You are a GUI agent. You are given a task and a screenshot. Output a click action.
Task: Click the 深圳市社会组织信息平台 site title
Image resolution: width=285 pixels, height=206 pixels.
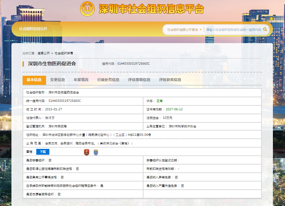point(151,9)
